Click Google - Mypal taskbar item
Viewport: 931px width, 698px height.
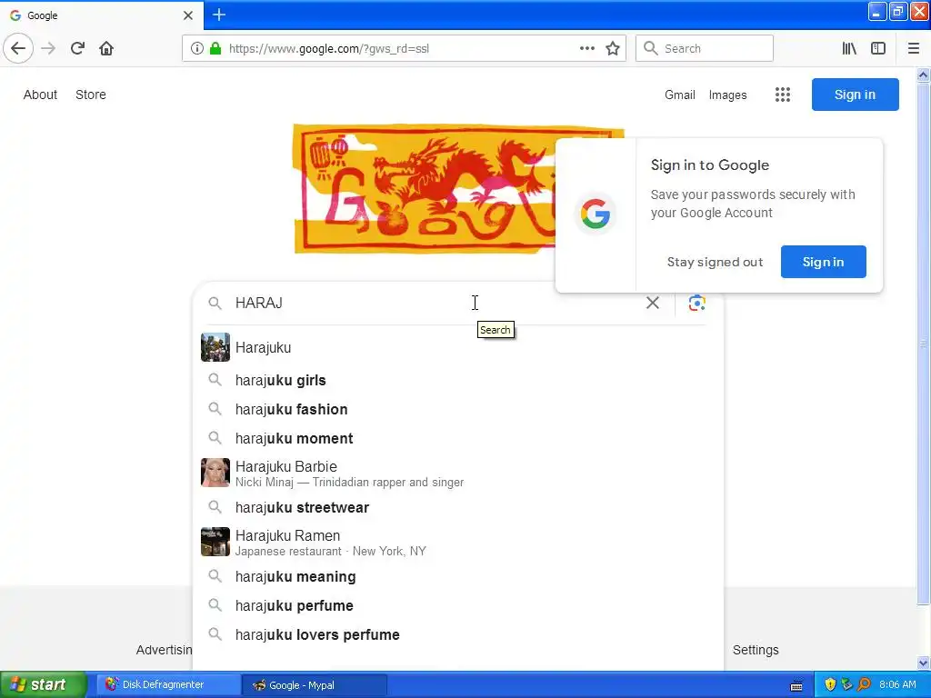coord(315,685)
